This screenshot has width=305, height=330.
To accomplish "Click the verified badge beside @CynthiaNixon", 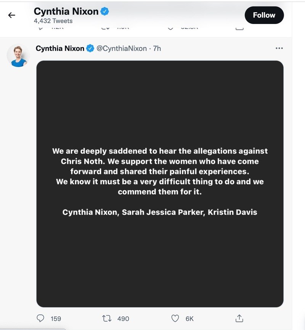I will tap(90, 48).
